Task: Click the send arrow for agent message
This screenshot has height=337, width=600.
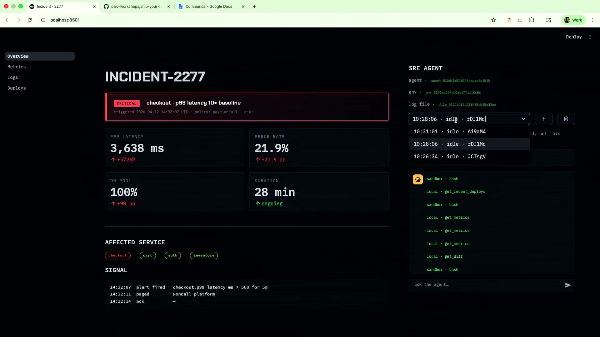Action: [568, 285]
